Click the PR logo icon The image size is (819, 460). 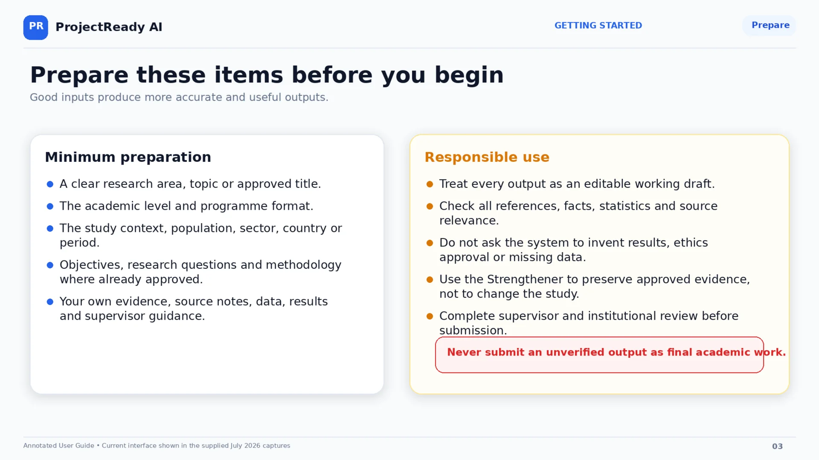[36, 27]
